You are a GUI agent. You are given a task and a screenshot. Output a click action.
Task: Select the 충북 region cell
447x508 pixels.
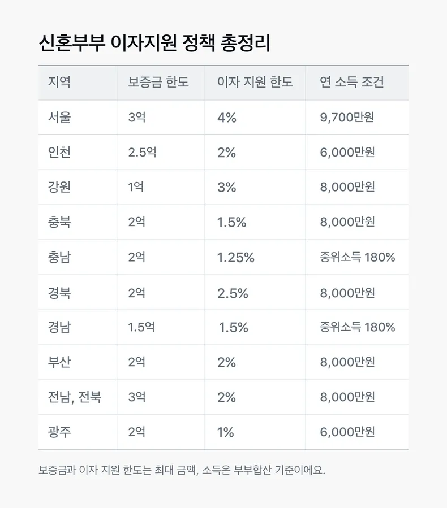point(78,222)
